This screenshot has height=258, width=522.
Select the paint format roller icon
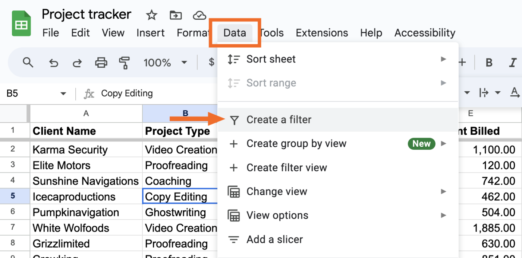[x=124, y=63]
